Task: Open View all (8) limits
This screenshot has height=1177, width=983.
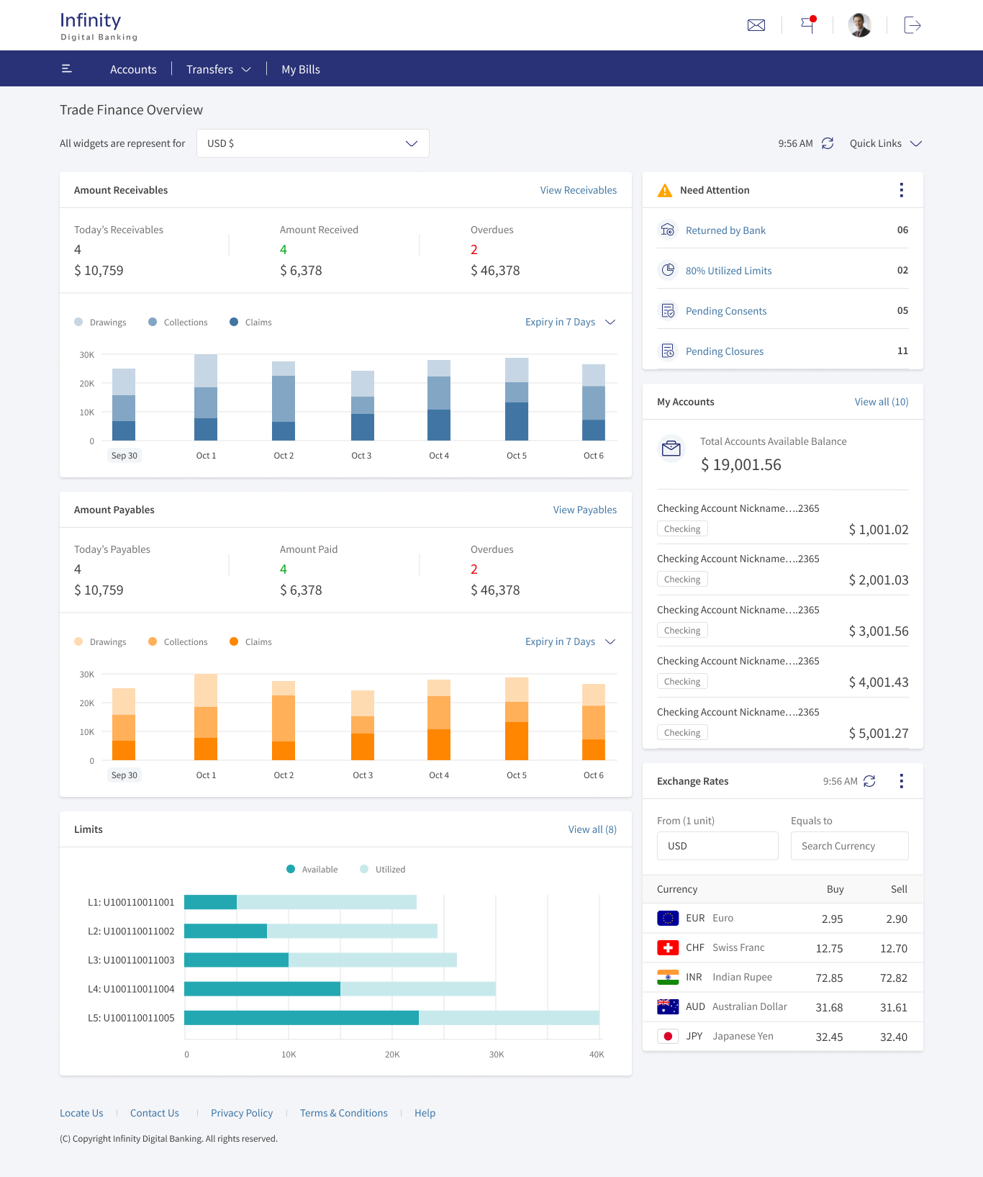Action: [x=592, y=829]
